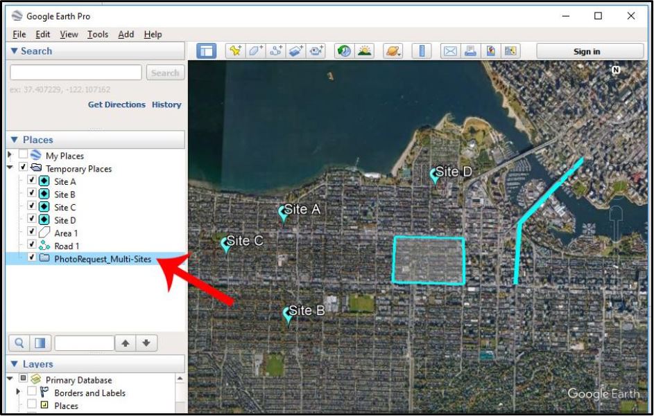The width and height of the screenshot is (654, 416).
Task: Click the cyan Area 1 rectangle on map
Action: (x=429, y=261)
